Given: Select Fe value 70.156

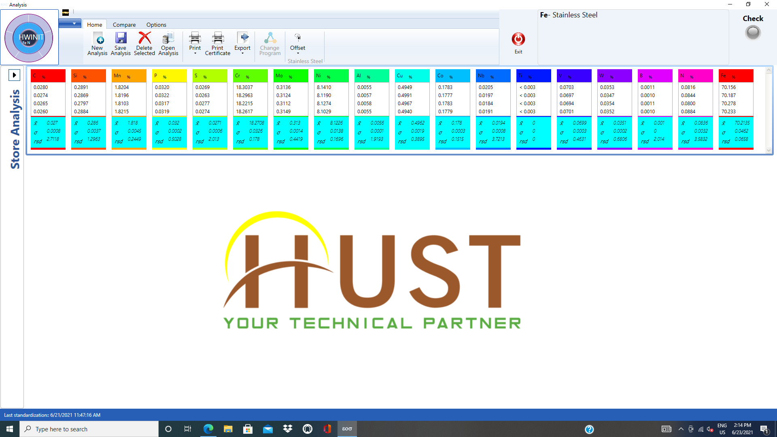Looking at the screenshot, I should click(x=728, y=87).
